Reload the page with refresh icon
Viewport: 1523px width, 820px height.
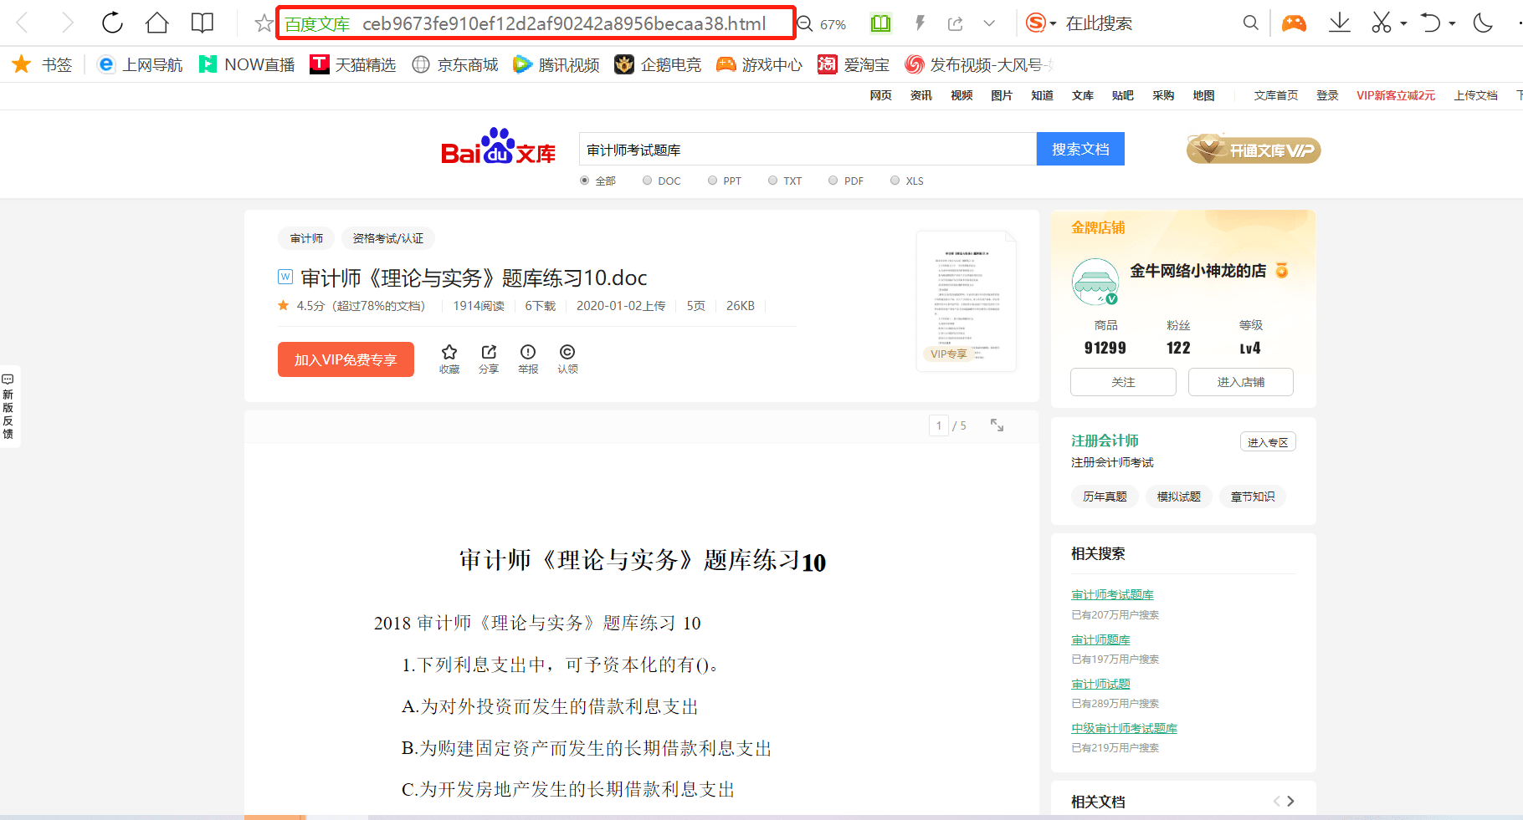point(112,23)
